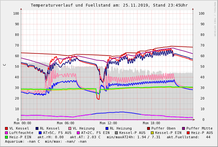Select the blue RL Heizung legend swatch

pos(107,128)
